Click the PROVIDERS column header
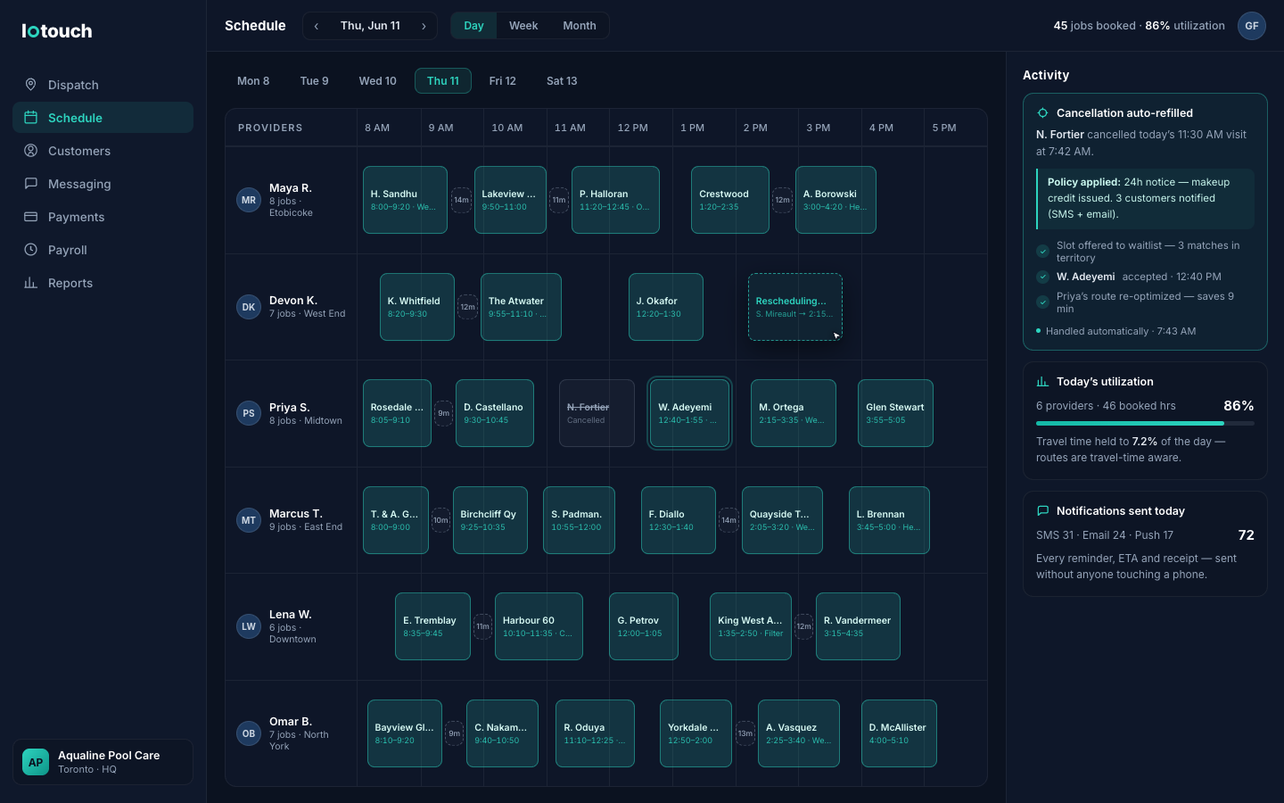The height and width of the screenshot is (803, 1284). click(x=270, y=128)
